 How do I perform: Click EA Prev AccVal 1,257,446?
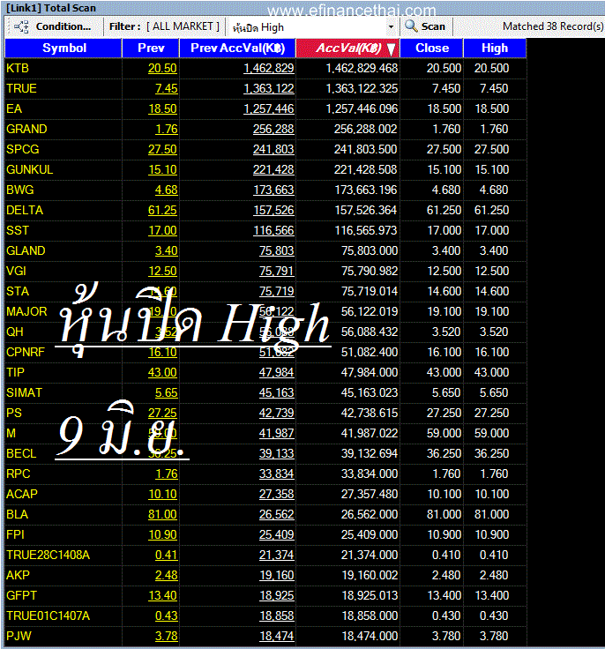[269, 108]
